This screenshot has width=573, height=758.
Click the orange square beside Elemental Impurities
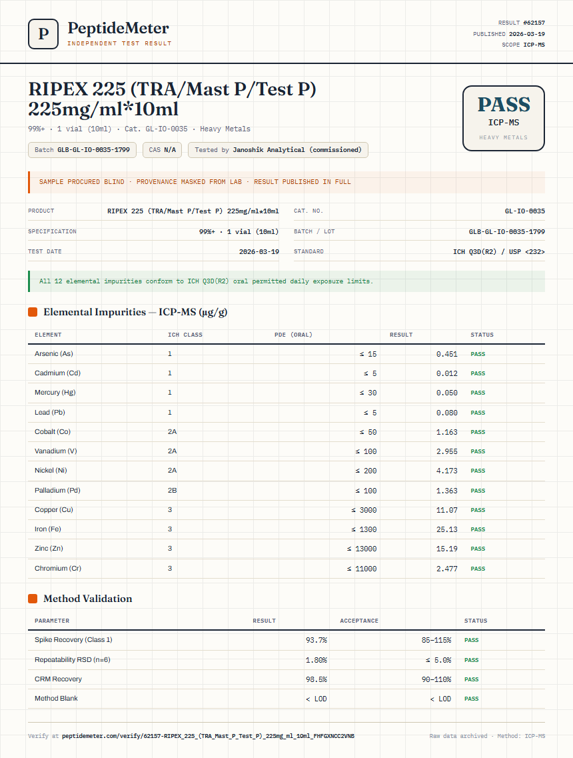pos(33,312)
